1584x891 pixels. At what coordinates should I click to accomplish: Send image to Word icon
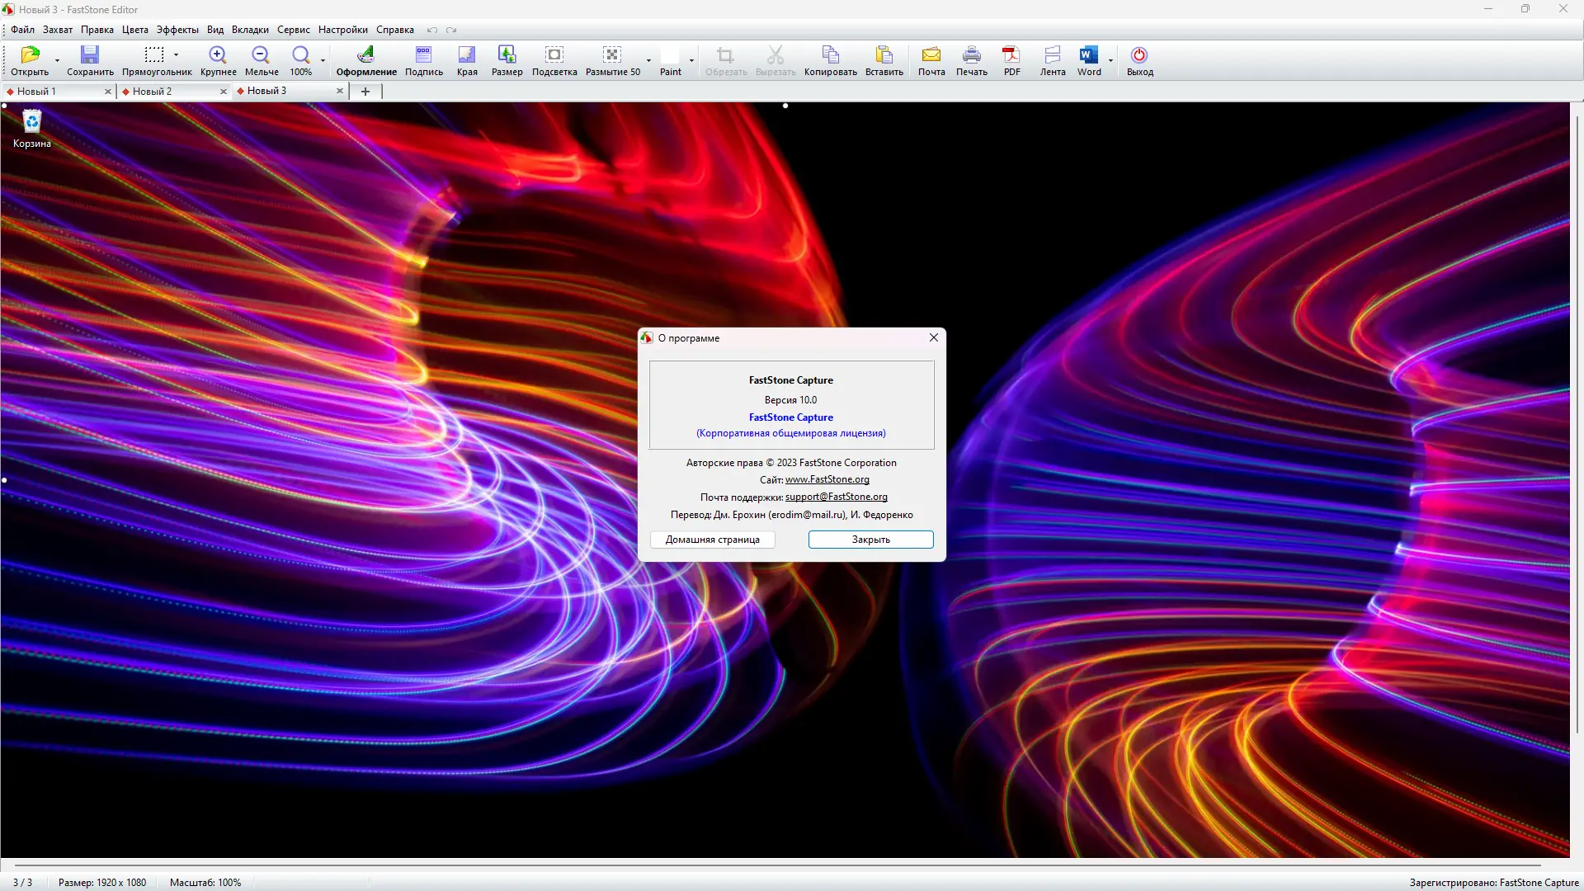(1088, 55)
